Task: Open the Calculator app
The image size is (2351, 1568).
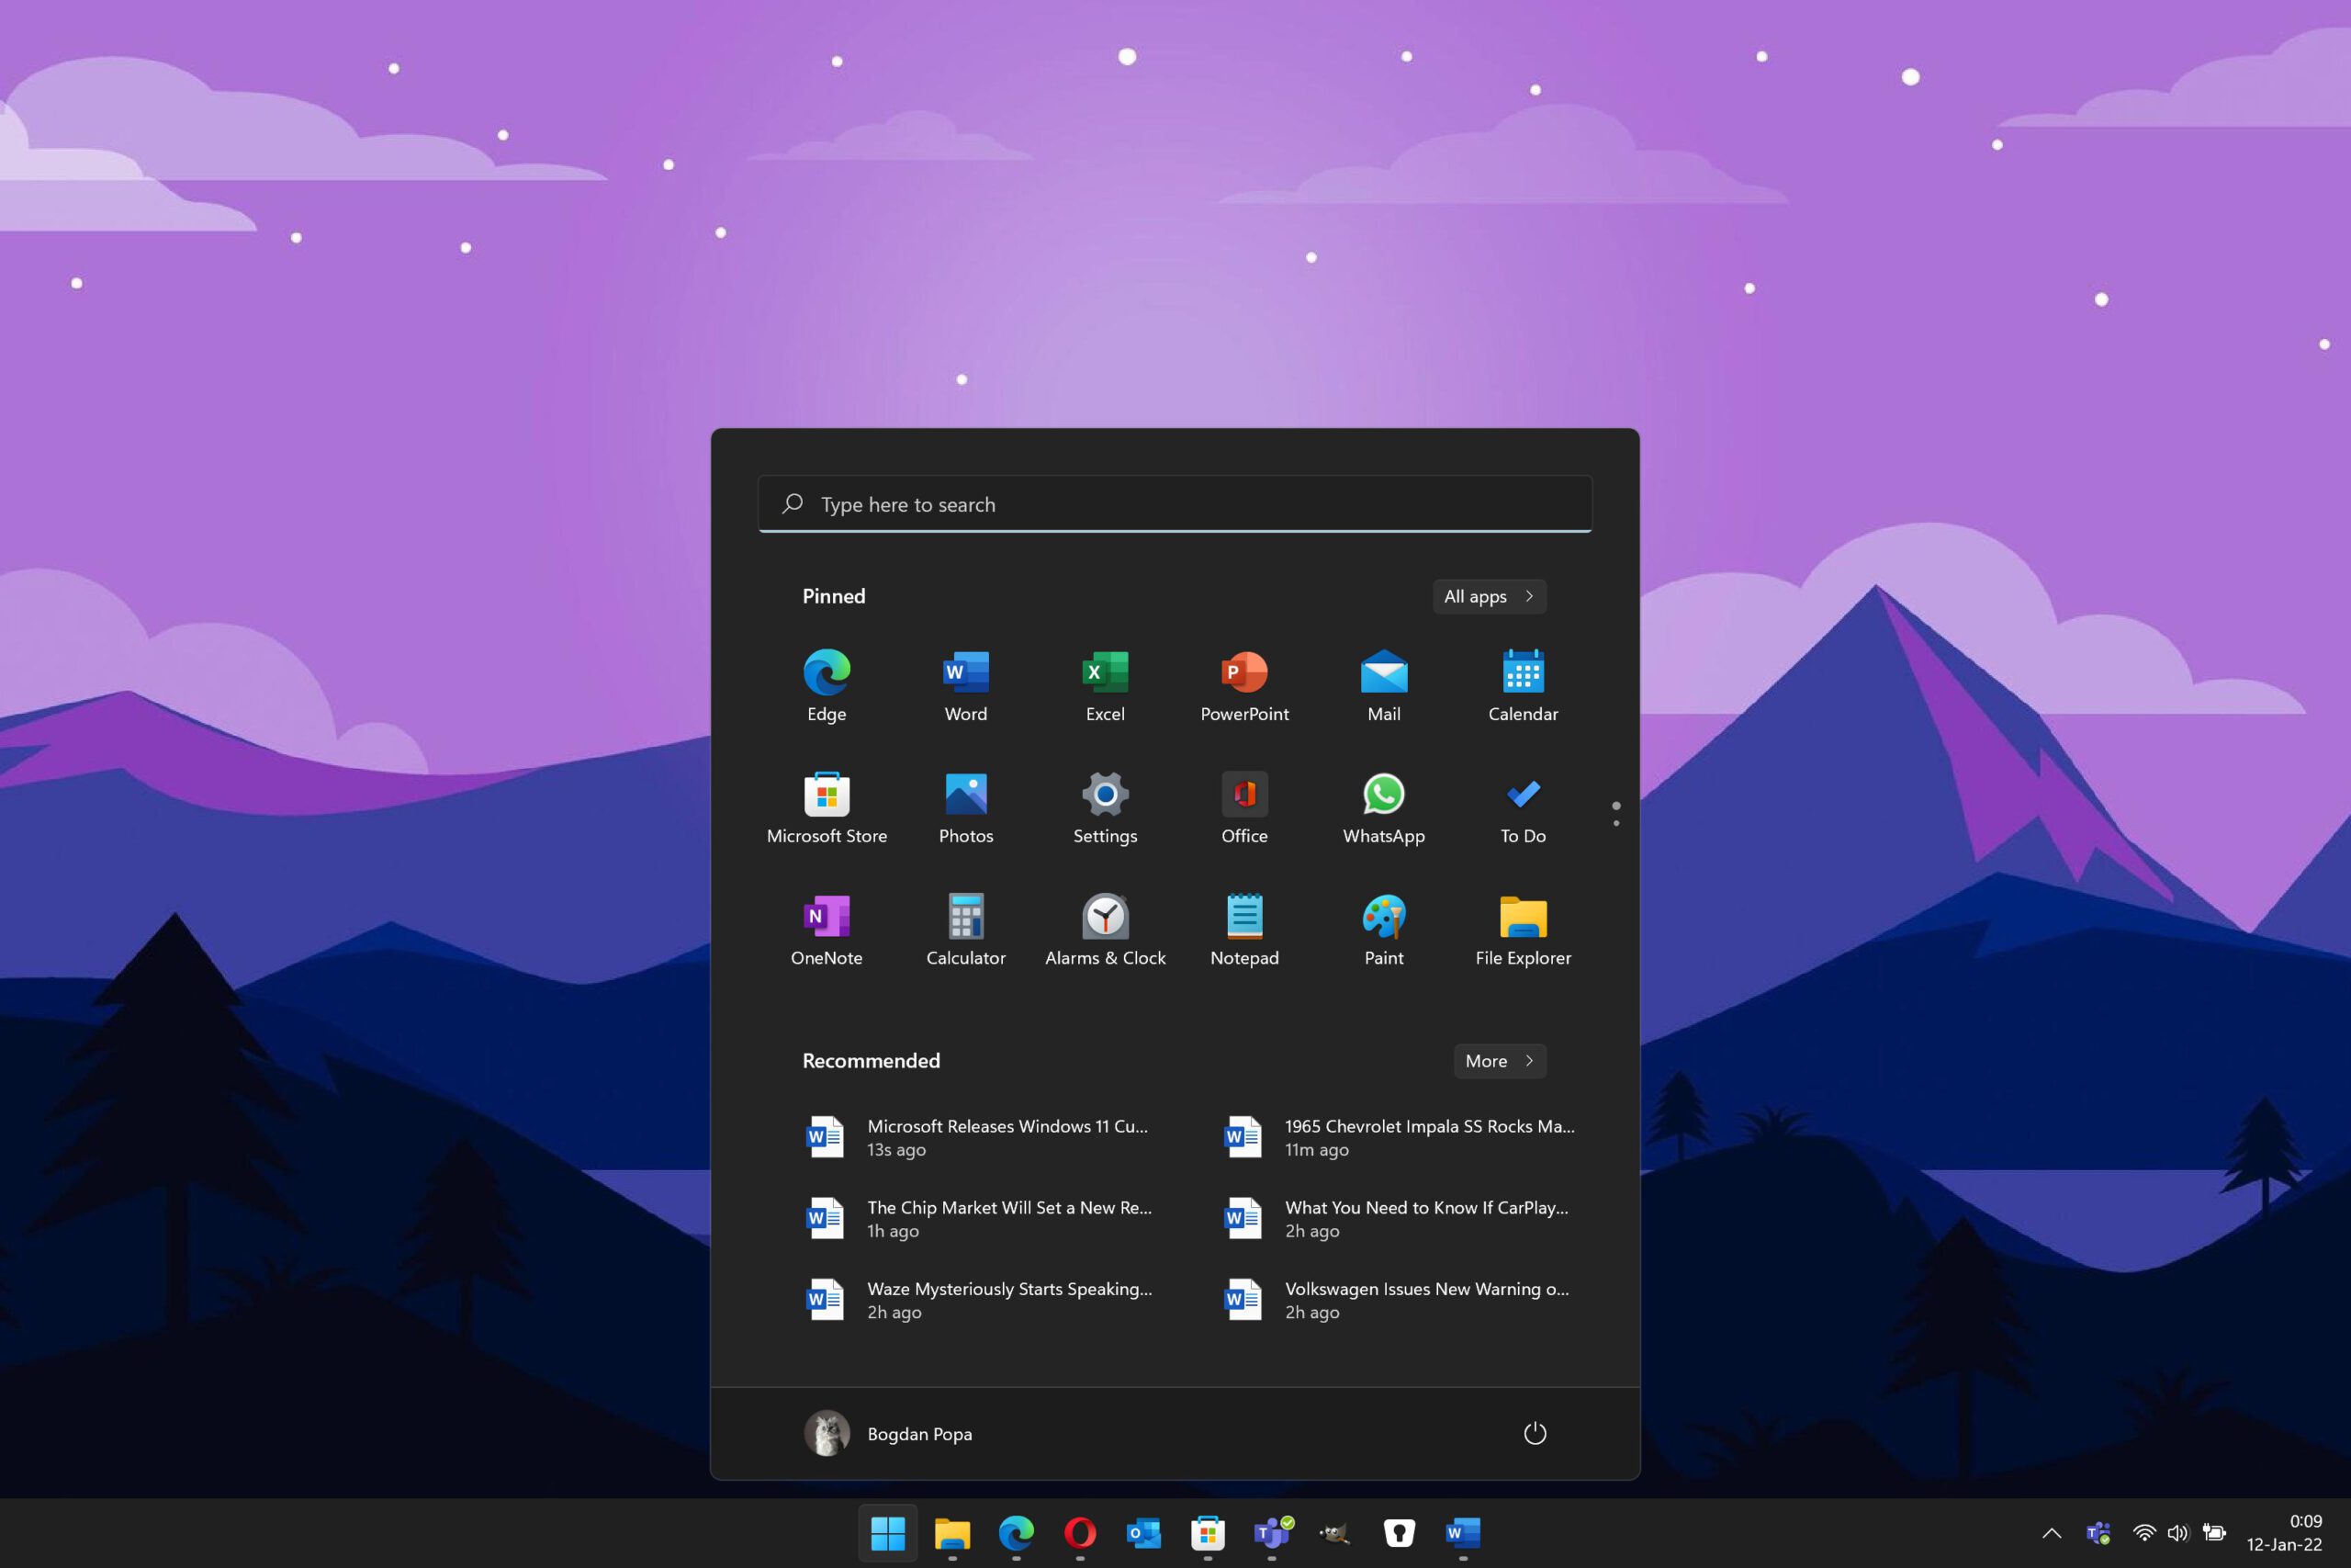Action: point(965,929)
